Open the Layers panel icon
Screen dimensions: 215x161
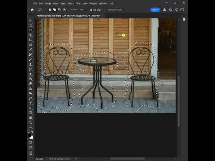pyautogui.click(x=184, y=19)
